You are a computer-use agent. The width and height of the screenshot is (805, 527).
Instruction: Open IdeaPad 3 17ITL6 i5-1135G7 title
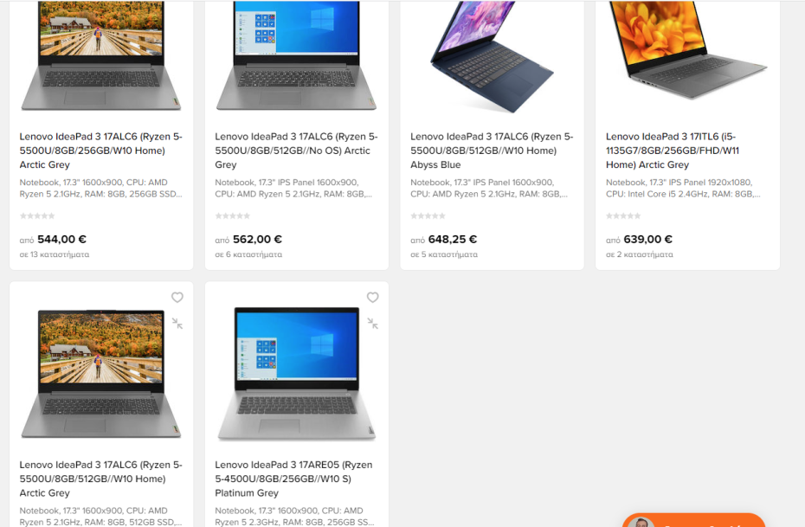click(673, 151)
